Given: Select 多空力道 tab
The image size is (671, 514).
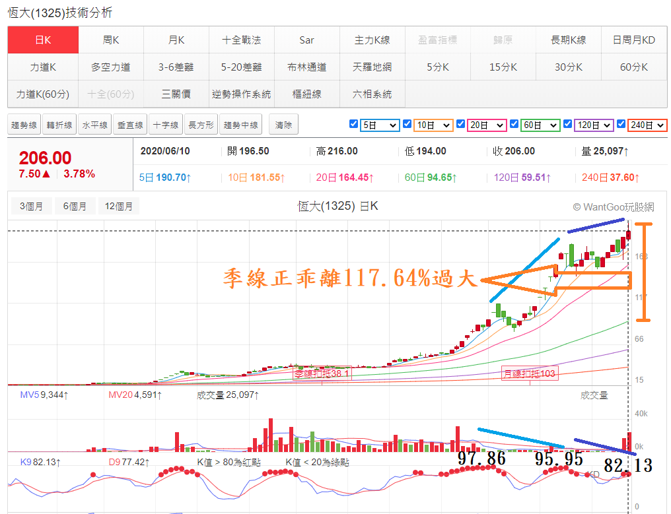Looking at the screenshot, I should [111, 67].
